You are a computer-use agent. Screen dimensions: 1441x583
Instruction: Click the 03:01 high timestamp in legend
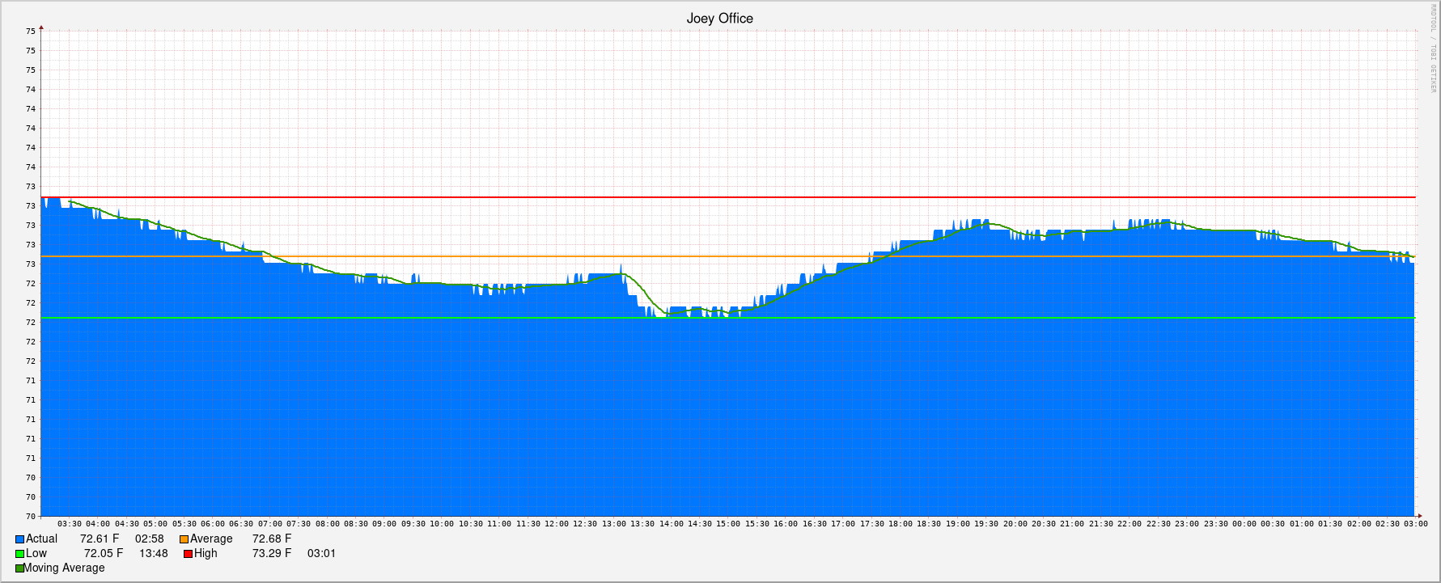(321, 553)
